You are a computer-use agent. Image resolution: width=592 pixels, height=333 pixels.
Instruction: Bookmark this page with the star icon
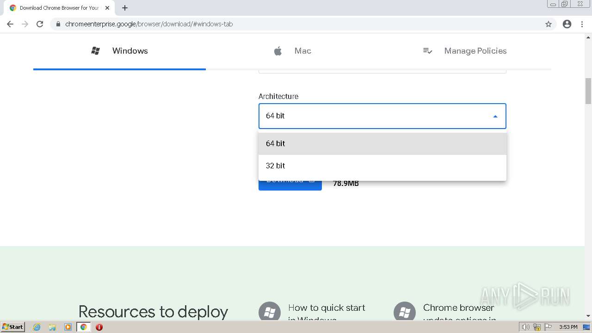[549, 24]
